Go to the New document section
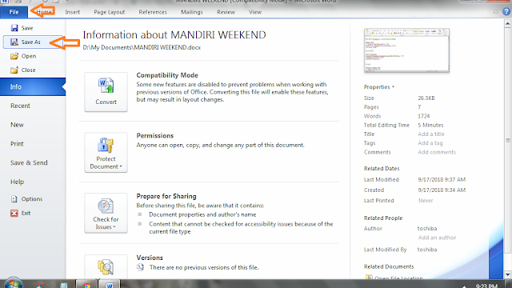The height and width of the screenshot is (288, 512). click(x=17, y=125)
